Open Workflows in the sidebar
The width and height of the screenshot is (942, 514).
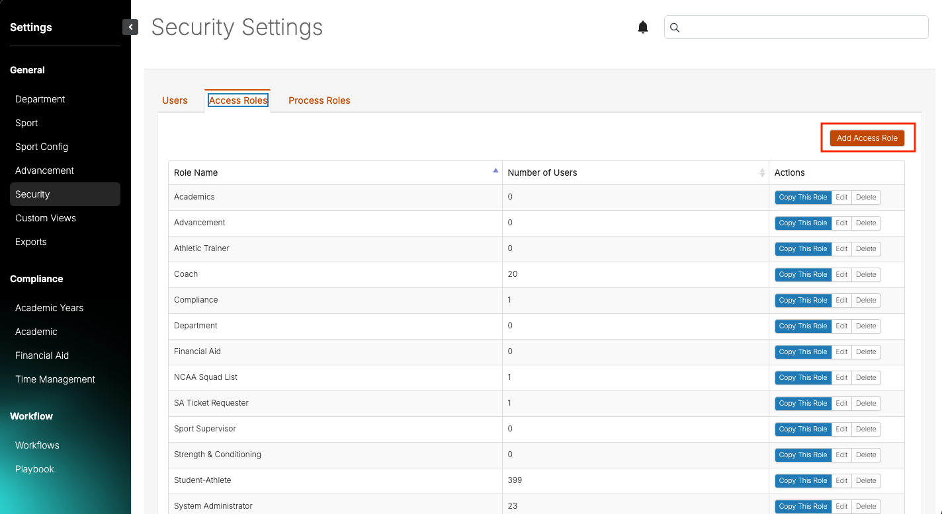click(x=38, y=445)
